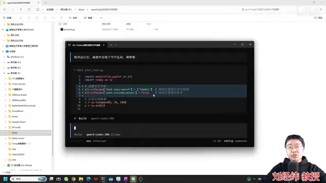Click ctrl+p commands hint in terminal

tap(235, 141)
